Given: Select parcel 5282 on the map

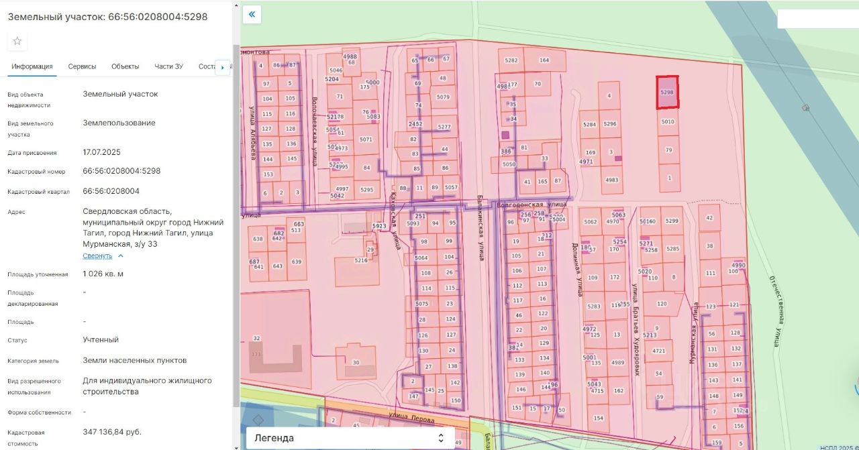Looking at the screenshot, I should tap(511, 60).
